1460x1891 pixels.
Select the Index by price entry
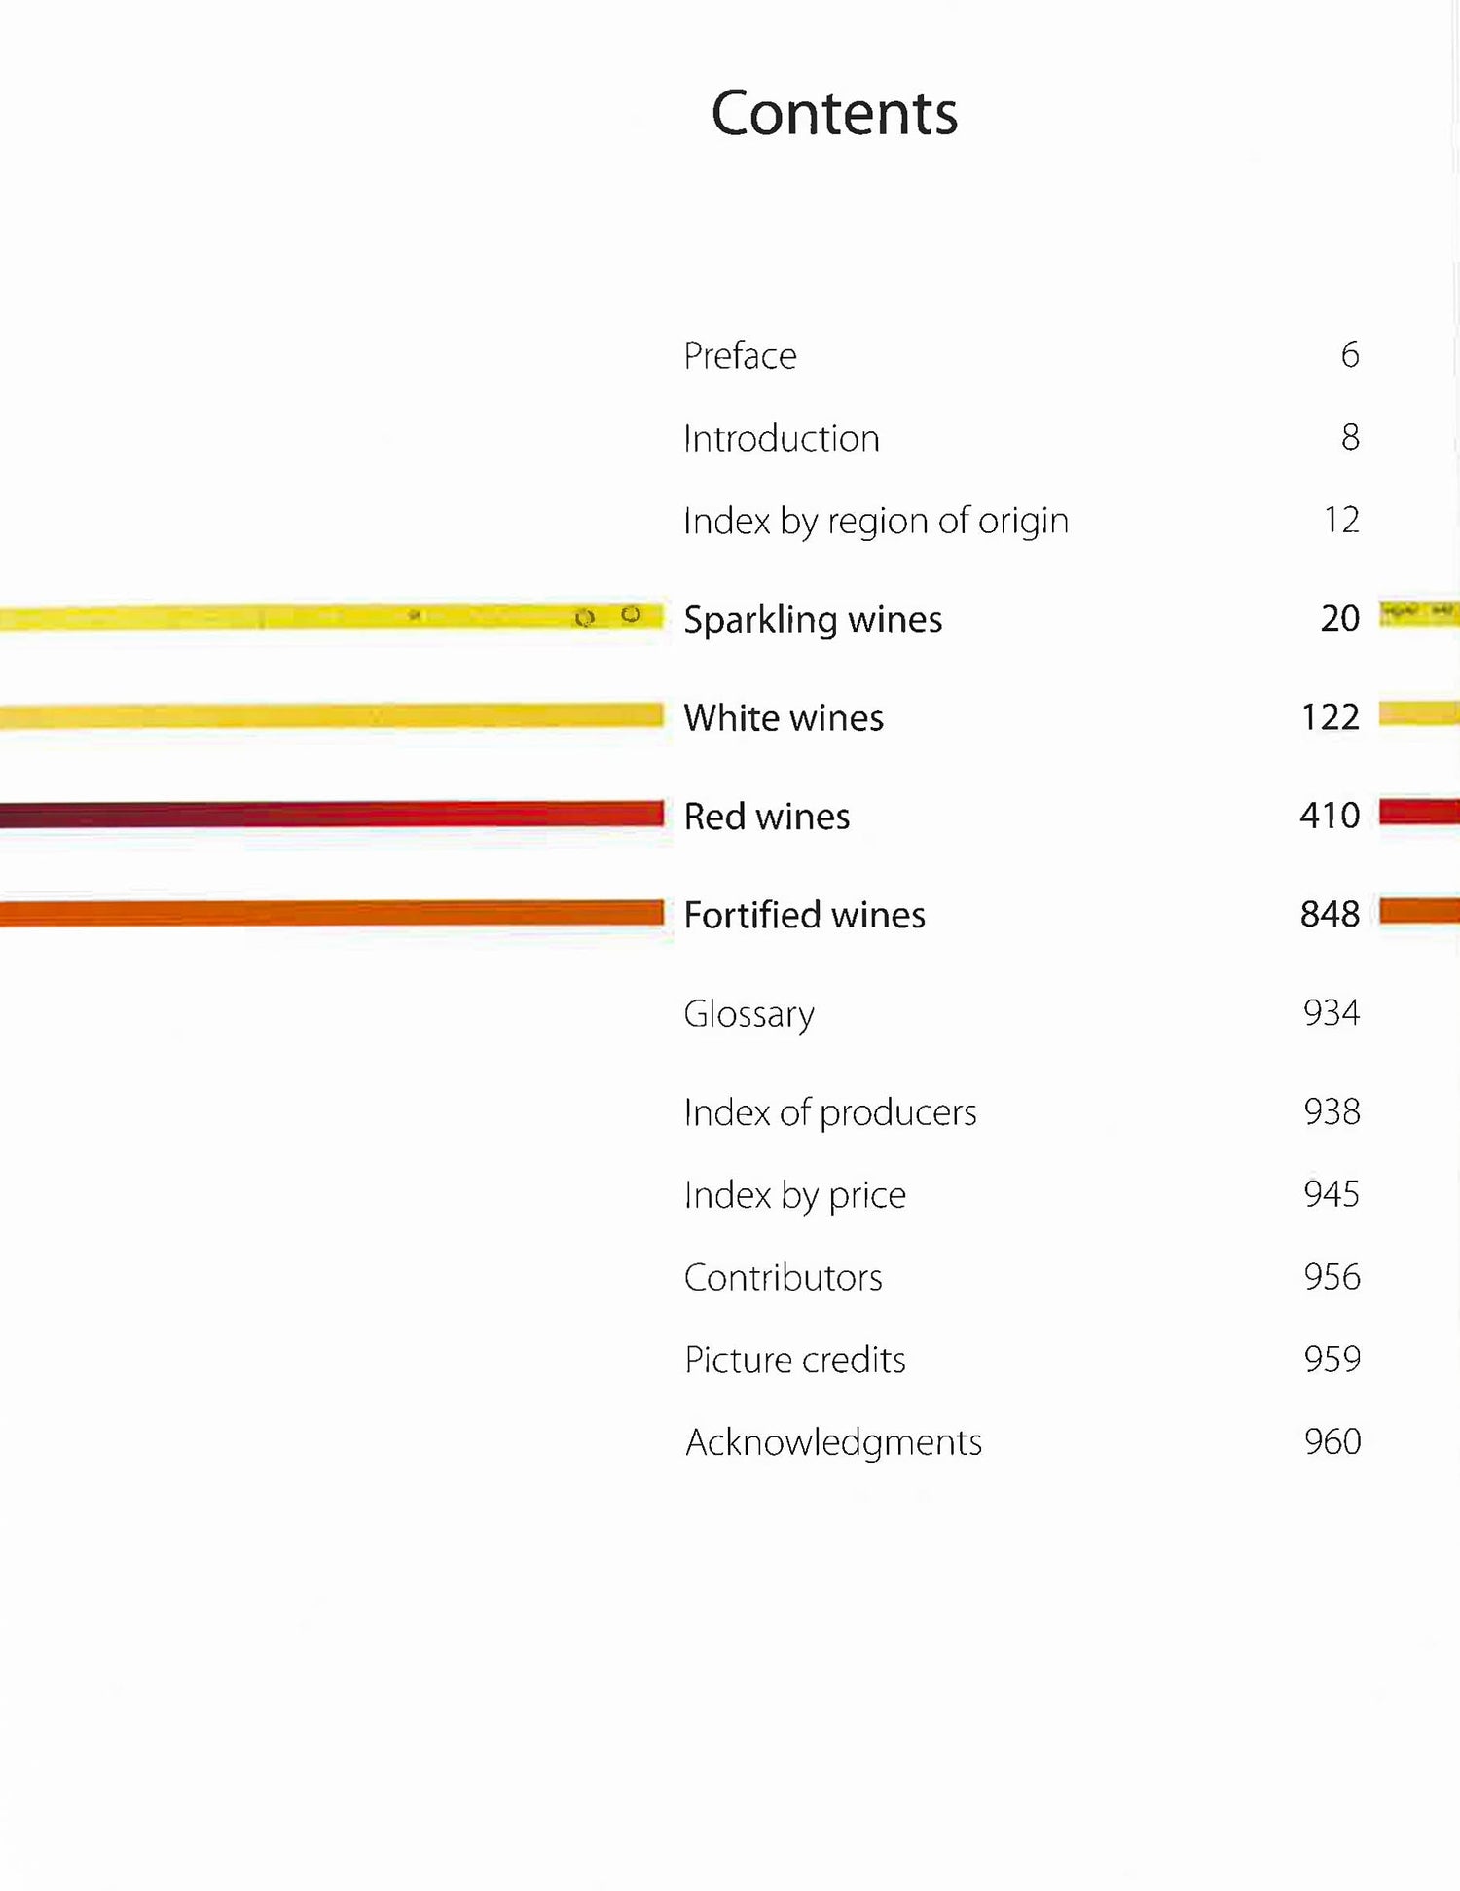[x=794, y=1195]
